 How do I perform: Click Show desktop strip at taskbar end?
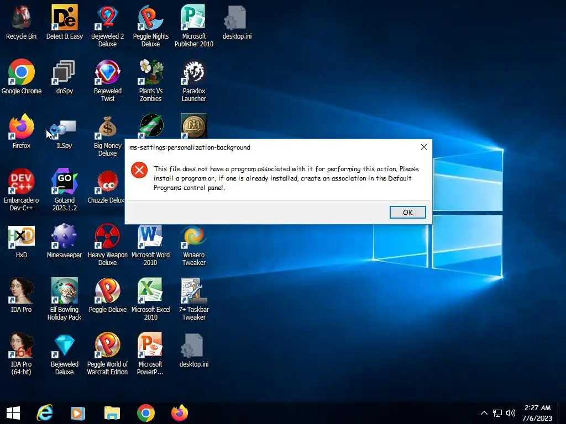pos(562,413)
